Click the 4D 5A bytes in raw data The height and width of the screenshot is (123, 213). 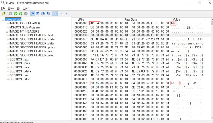tap(95, 23)
